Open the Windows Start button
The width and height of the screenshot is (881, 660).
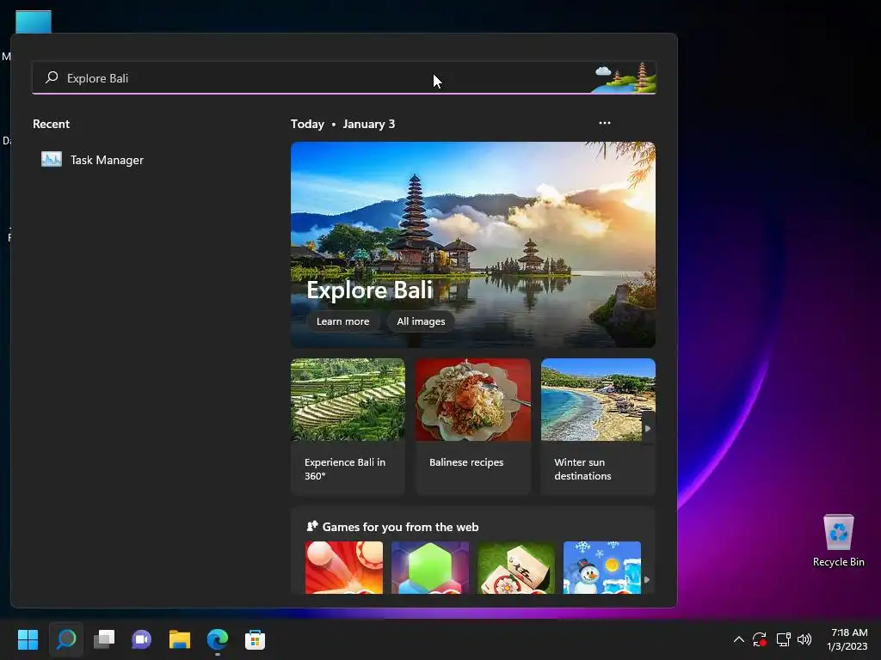28,639
